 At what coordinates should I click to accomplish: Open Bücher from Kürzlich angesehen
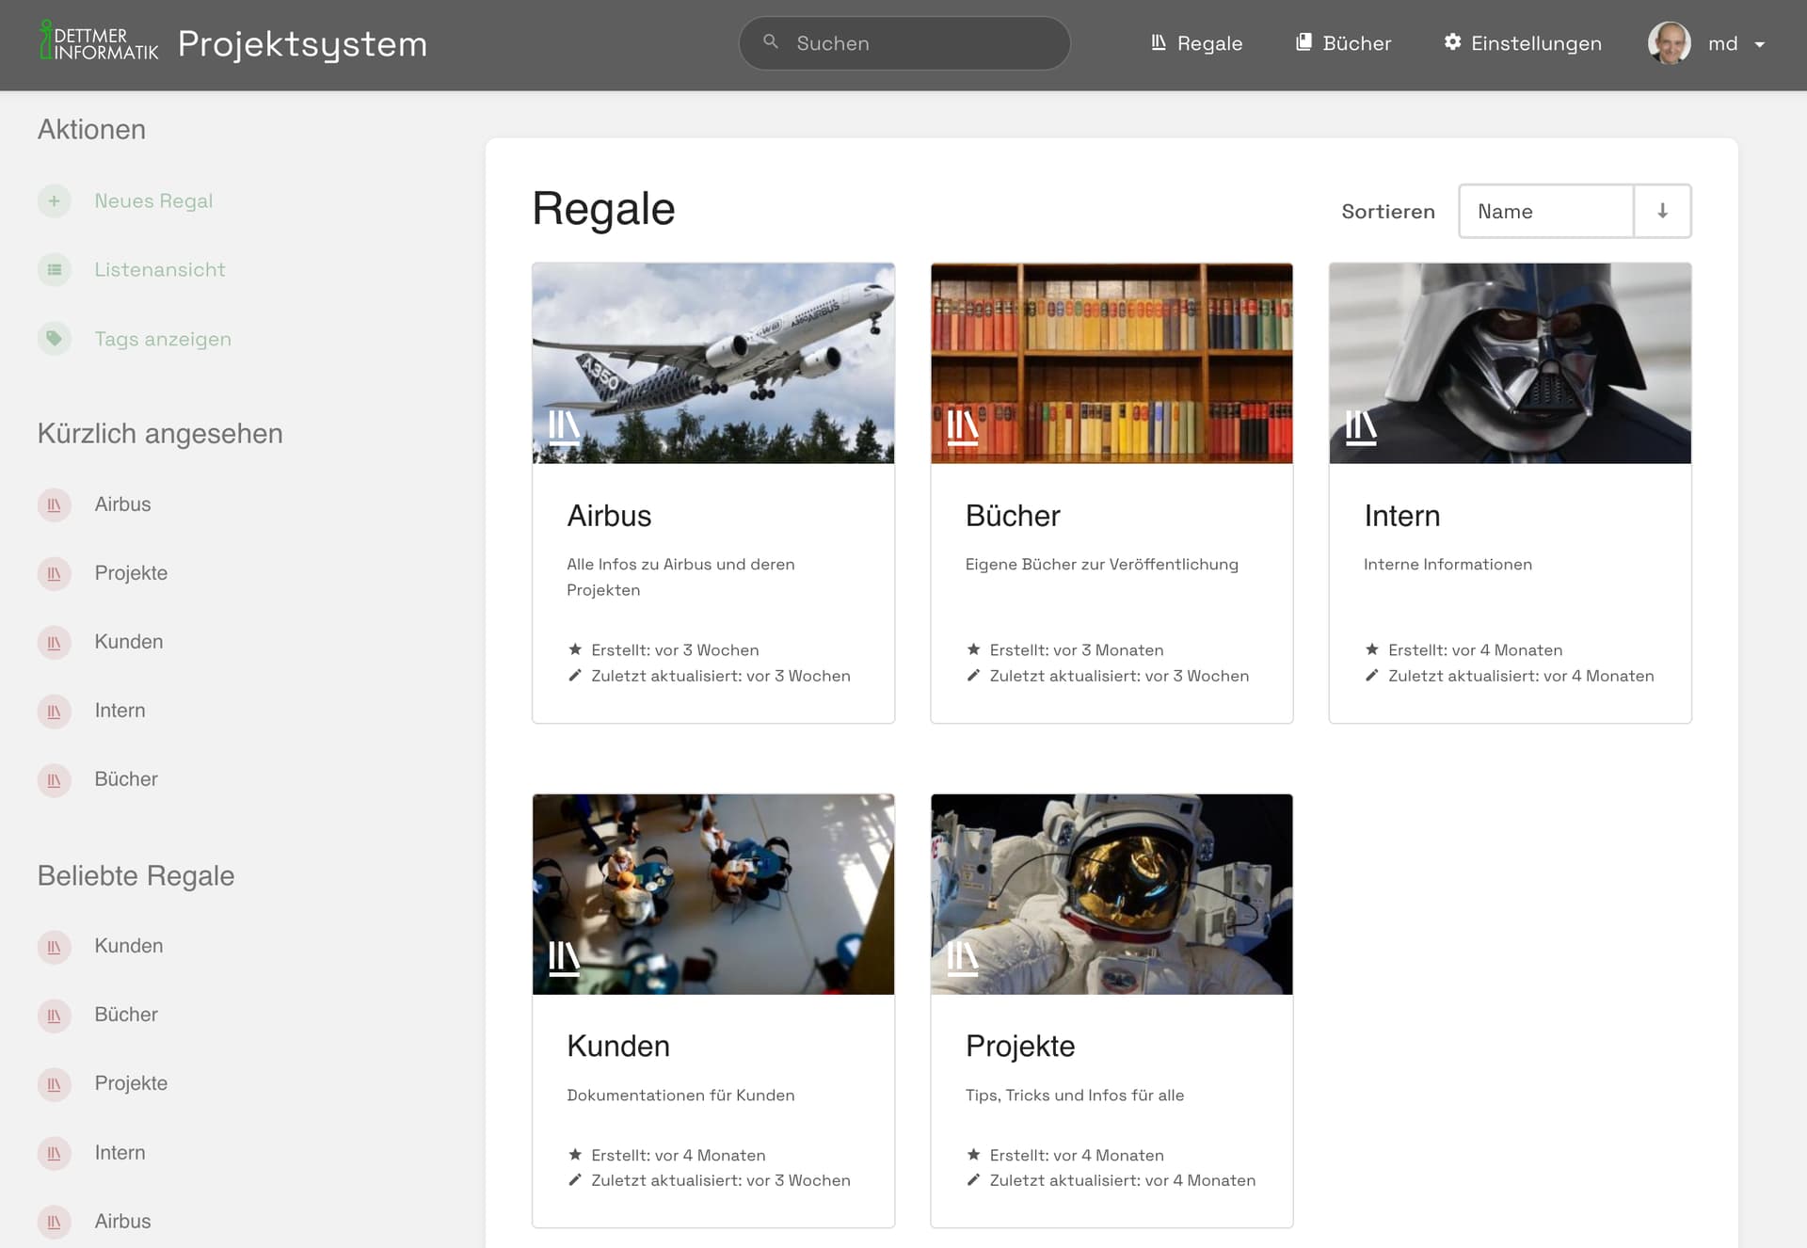pyautogui.click(x=126, y=779)
